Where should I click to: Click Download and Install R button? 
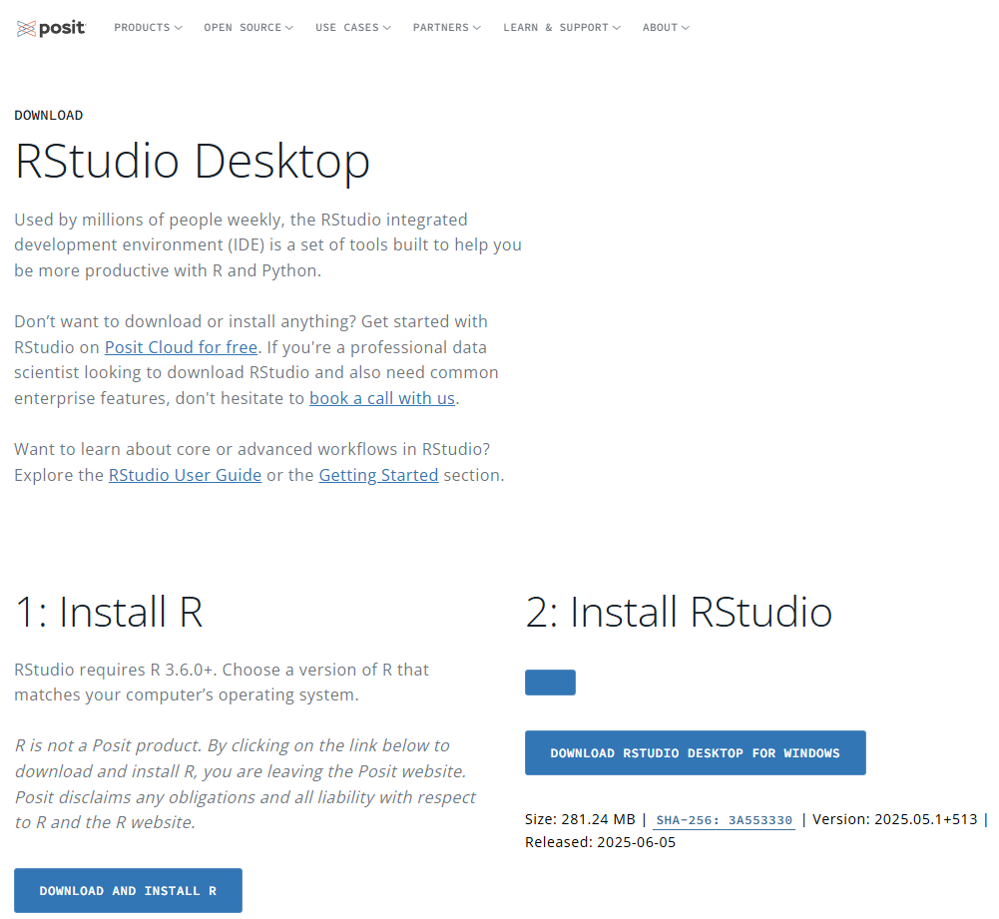click(128, 890)
